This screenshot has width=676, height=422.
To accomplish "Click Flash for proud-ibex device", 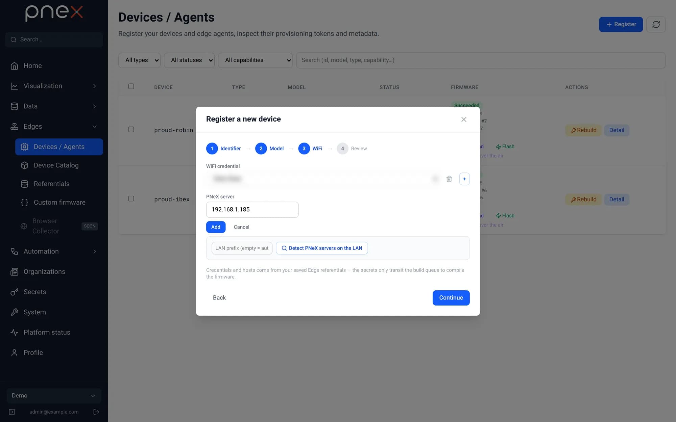I will pos(505,216).
